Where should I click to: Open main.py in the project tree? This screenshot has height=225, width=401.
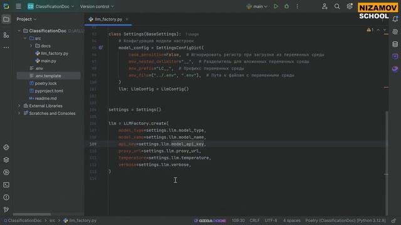click(46, 61)
